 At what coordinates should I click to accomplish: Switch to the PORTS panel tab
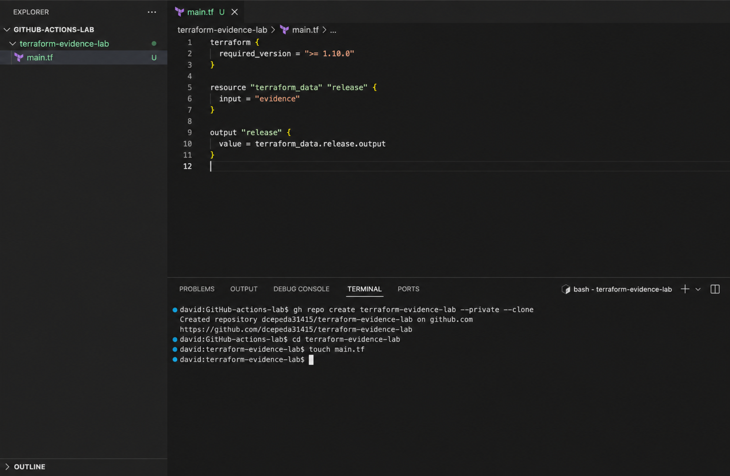point(408,289)
